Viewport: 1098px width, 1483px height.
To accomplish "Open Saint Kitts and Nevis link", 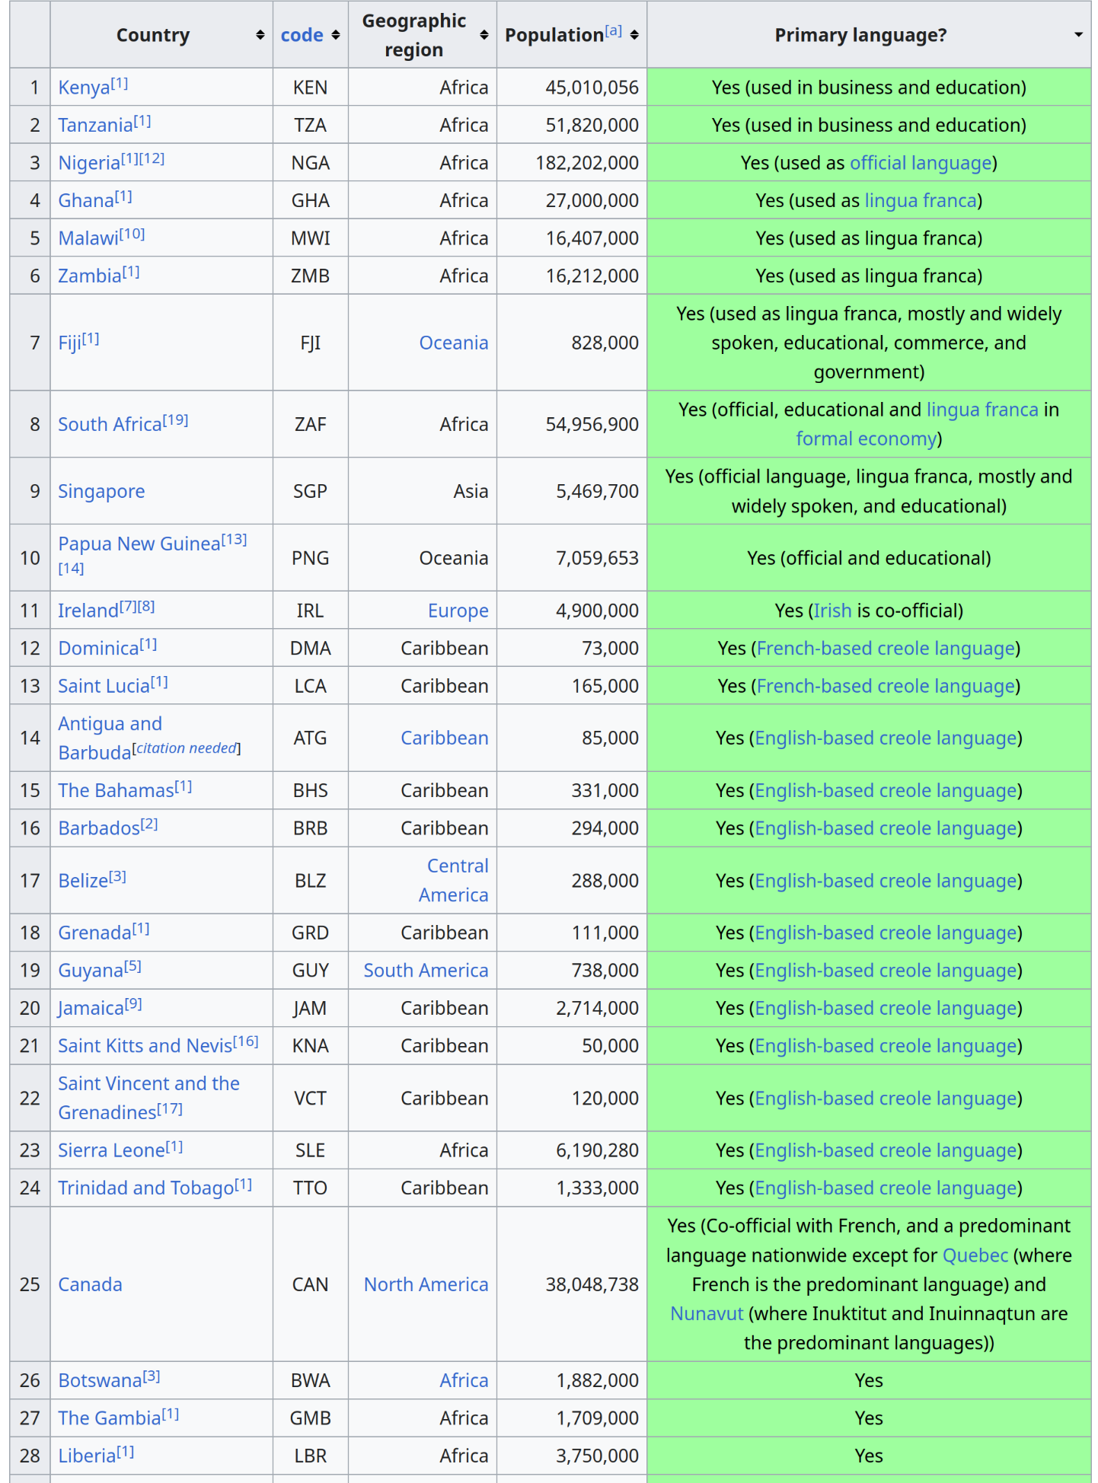I will point(145,1046).
